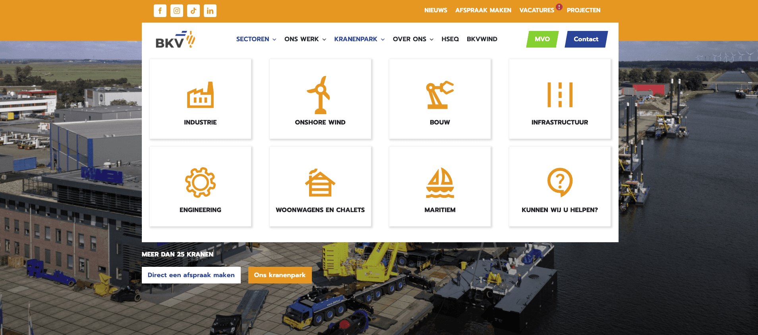
Task: Select the INFRASTRUCTUUR card label
Action: click(560, 123)
